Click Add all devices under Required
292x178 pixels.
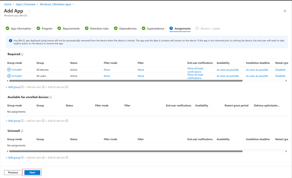55,87
